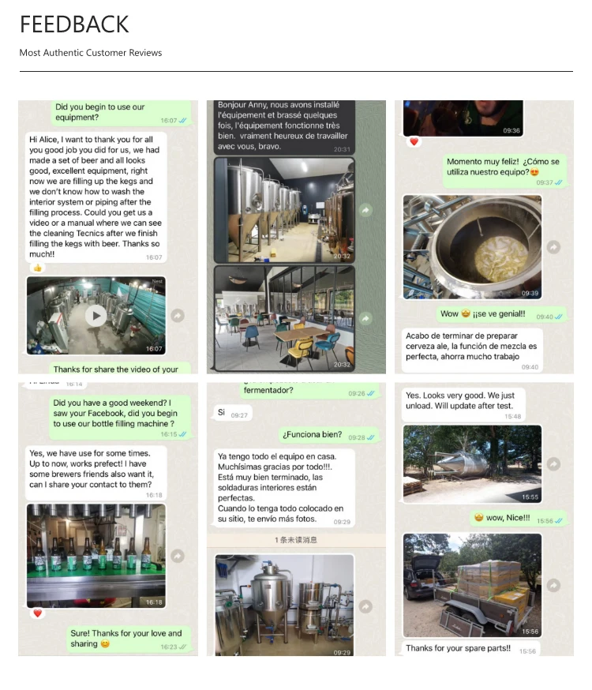Viewport: 592px width, 690px height.
Task: Open the beer bottles filling photo
Action: pos(96,557)
